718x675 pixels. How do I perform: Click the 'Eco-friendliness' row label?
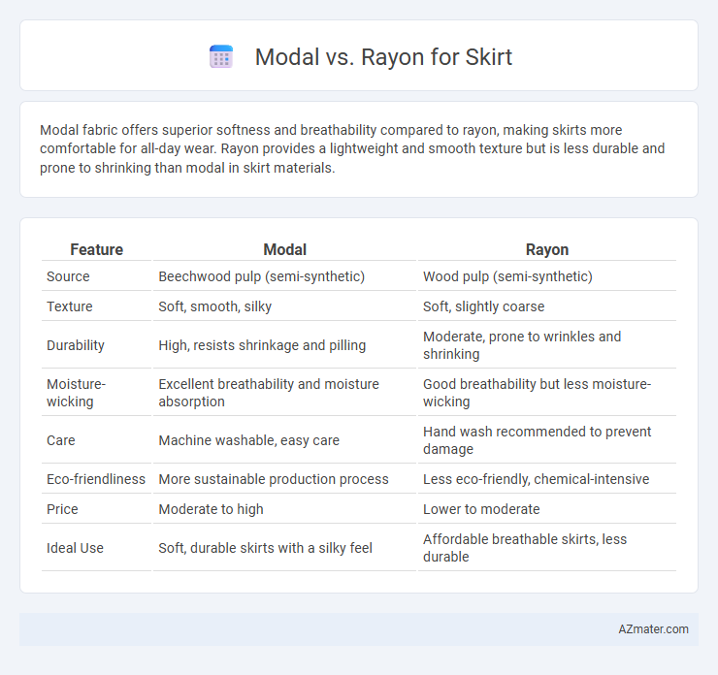click(x=96, y=479)
